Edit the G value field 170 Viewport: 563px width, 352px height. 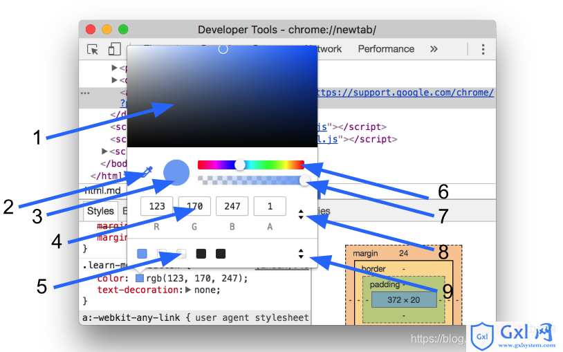click(194, 206)
